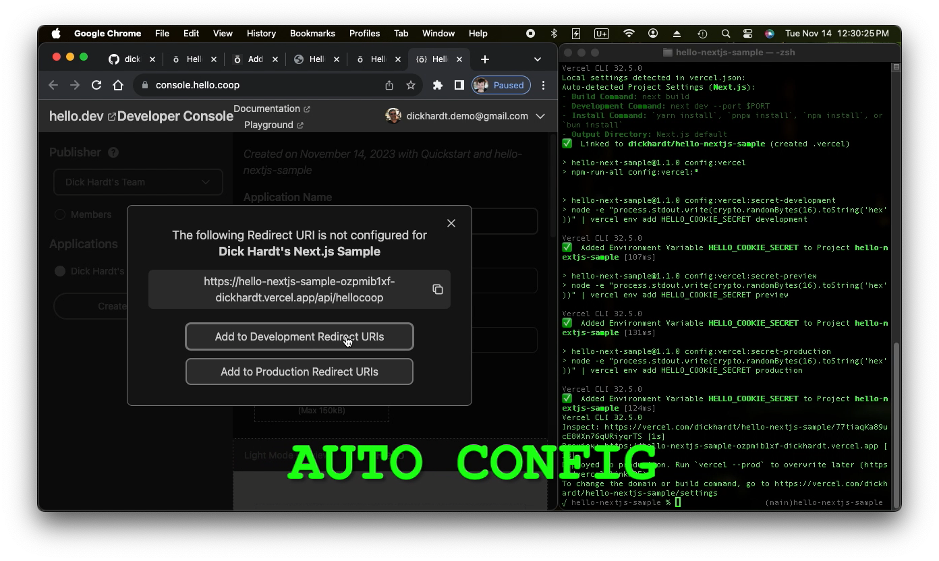
Task: Open the user account menu bar icon
Action: [x=653, y=33]
